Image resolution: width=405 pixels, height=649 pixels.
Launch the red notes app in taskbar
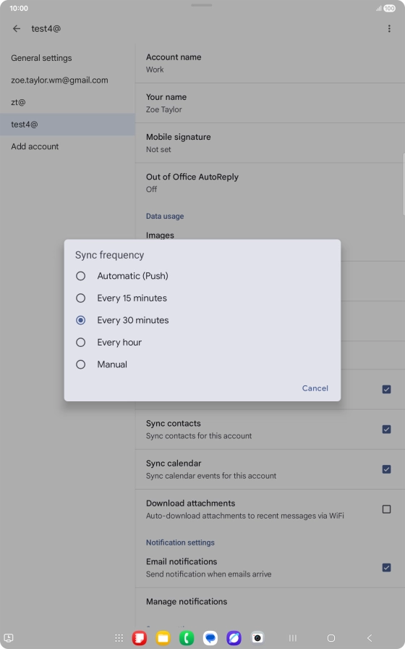[x=140, y=638]
